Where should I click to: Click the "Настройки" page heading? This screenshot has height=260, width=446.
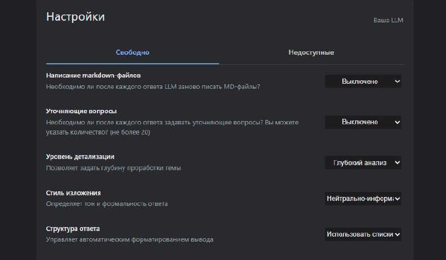click(x=75, y=17)
